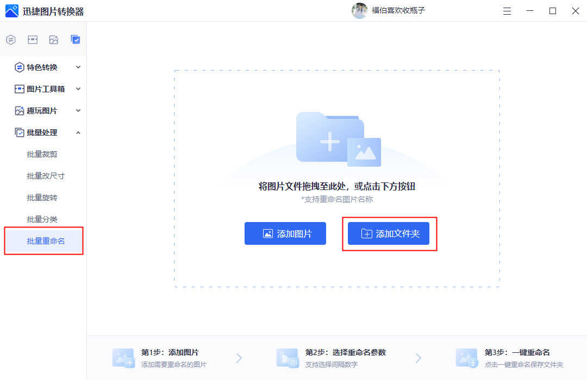Click the arrow between step 2 and 3
The height and width of the screenshot is (380, 587).
[x=419, y=358]
